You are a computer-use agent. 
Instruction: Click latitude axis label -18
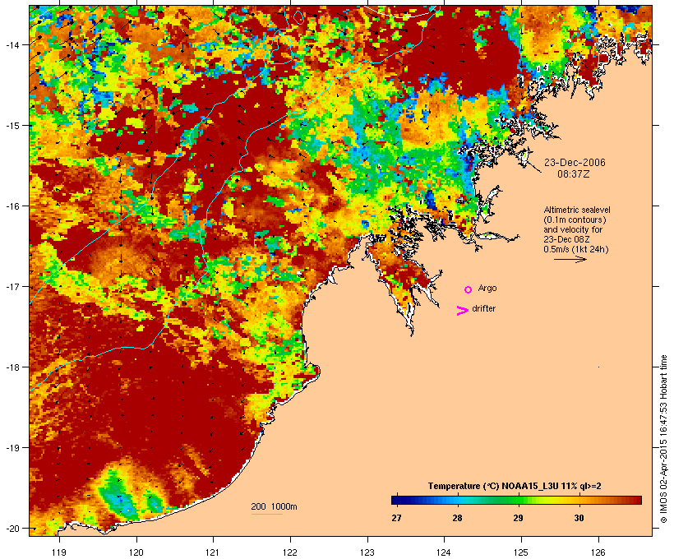pyautogui.click(x=12, y=367)
